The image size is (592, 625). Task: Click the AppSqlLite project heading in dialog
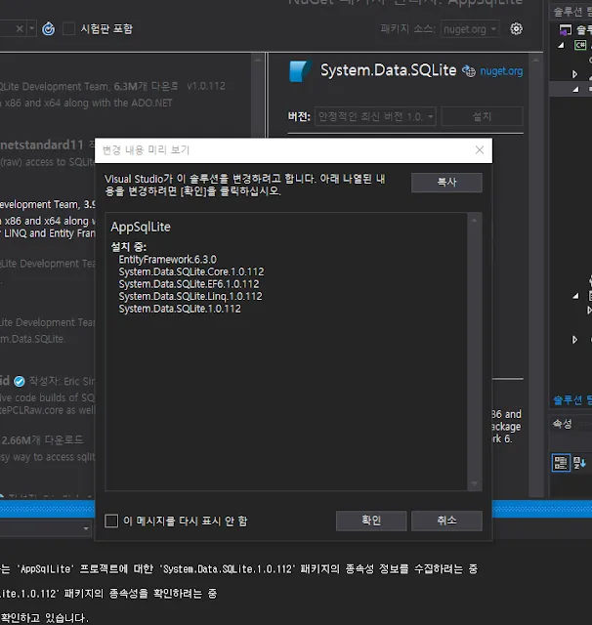pos(141,227)
